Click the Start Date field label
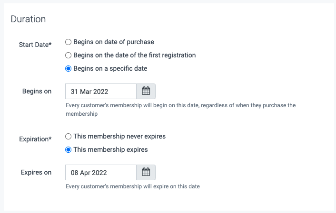 click(35, 45)
